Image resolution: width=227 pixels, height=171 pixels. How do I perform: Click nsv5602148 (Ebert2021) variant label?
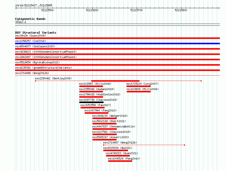[x=109, y=121]
